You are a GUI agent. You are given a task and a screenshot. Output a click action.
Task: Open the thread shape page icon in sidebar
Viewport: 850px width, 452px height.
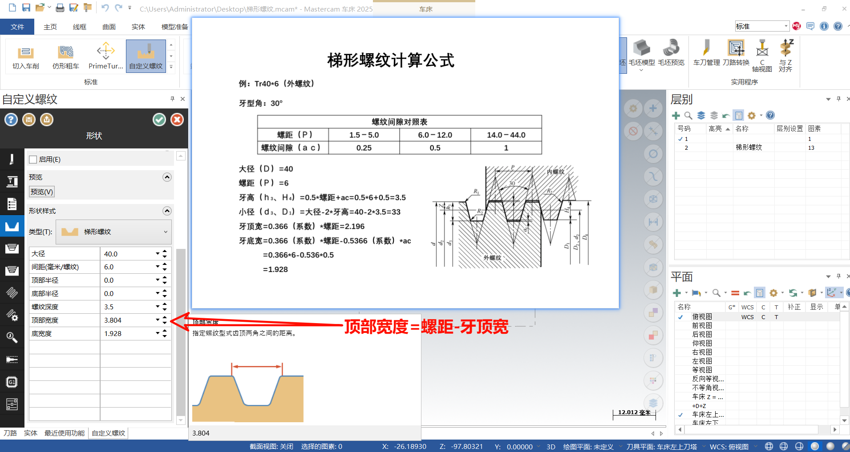tap(12, 226)
